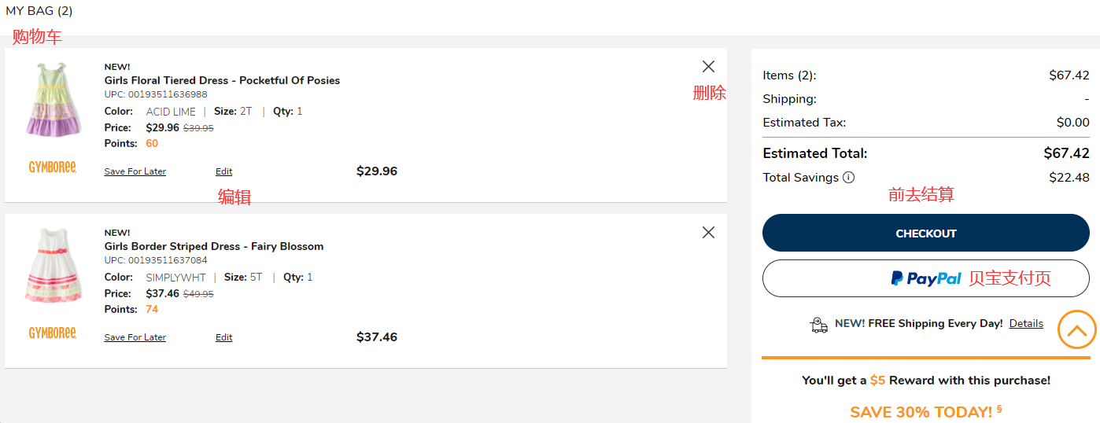Open the free shipping Details link
Image resolution: width=1100 pixels, height=423 pixels.
click(x=1026, y=324)
